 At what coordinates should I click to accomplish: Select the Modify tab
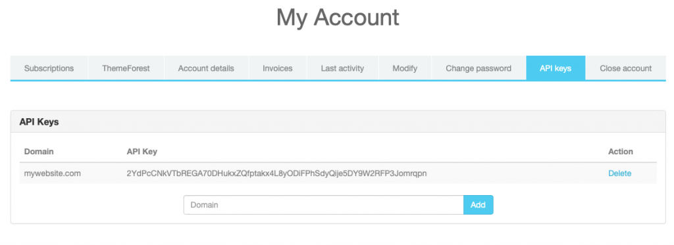point(405,68)
